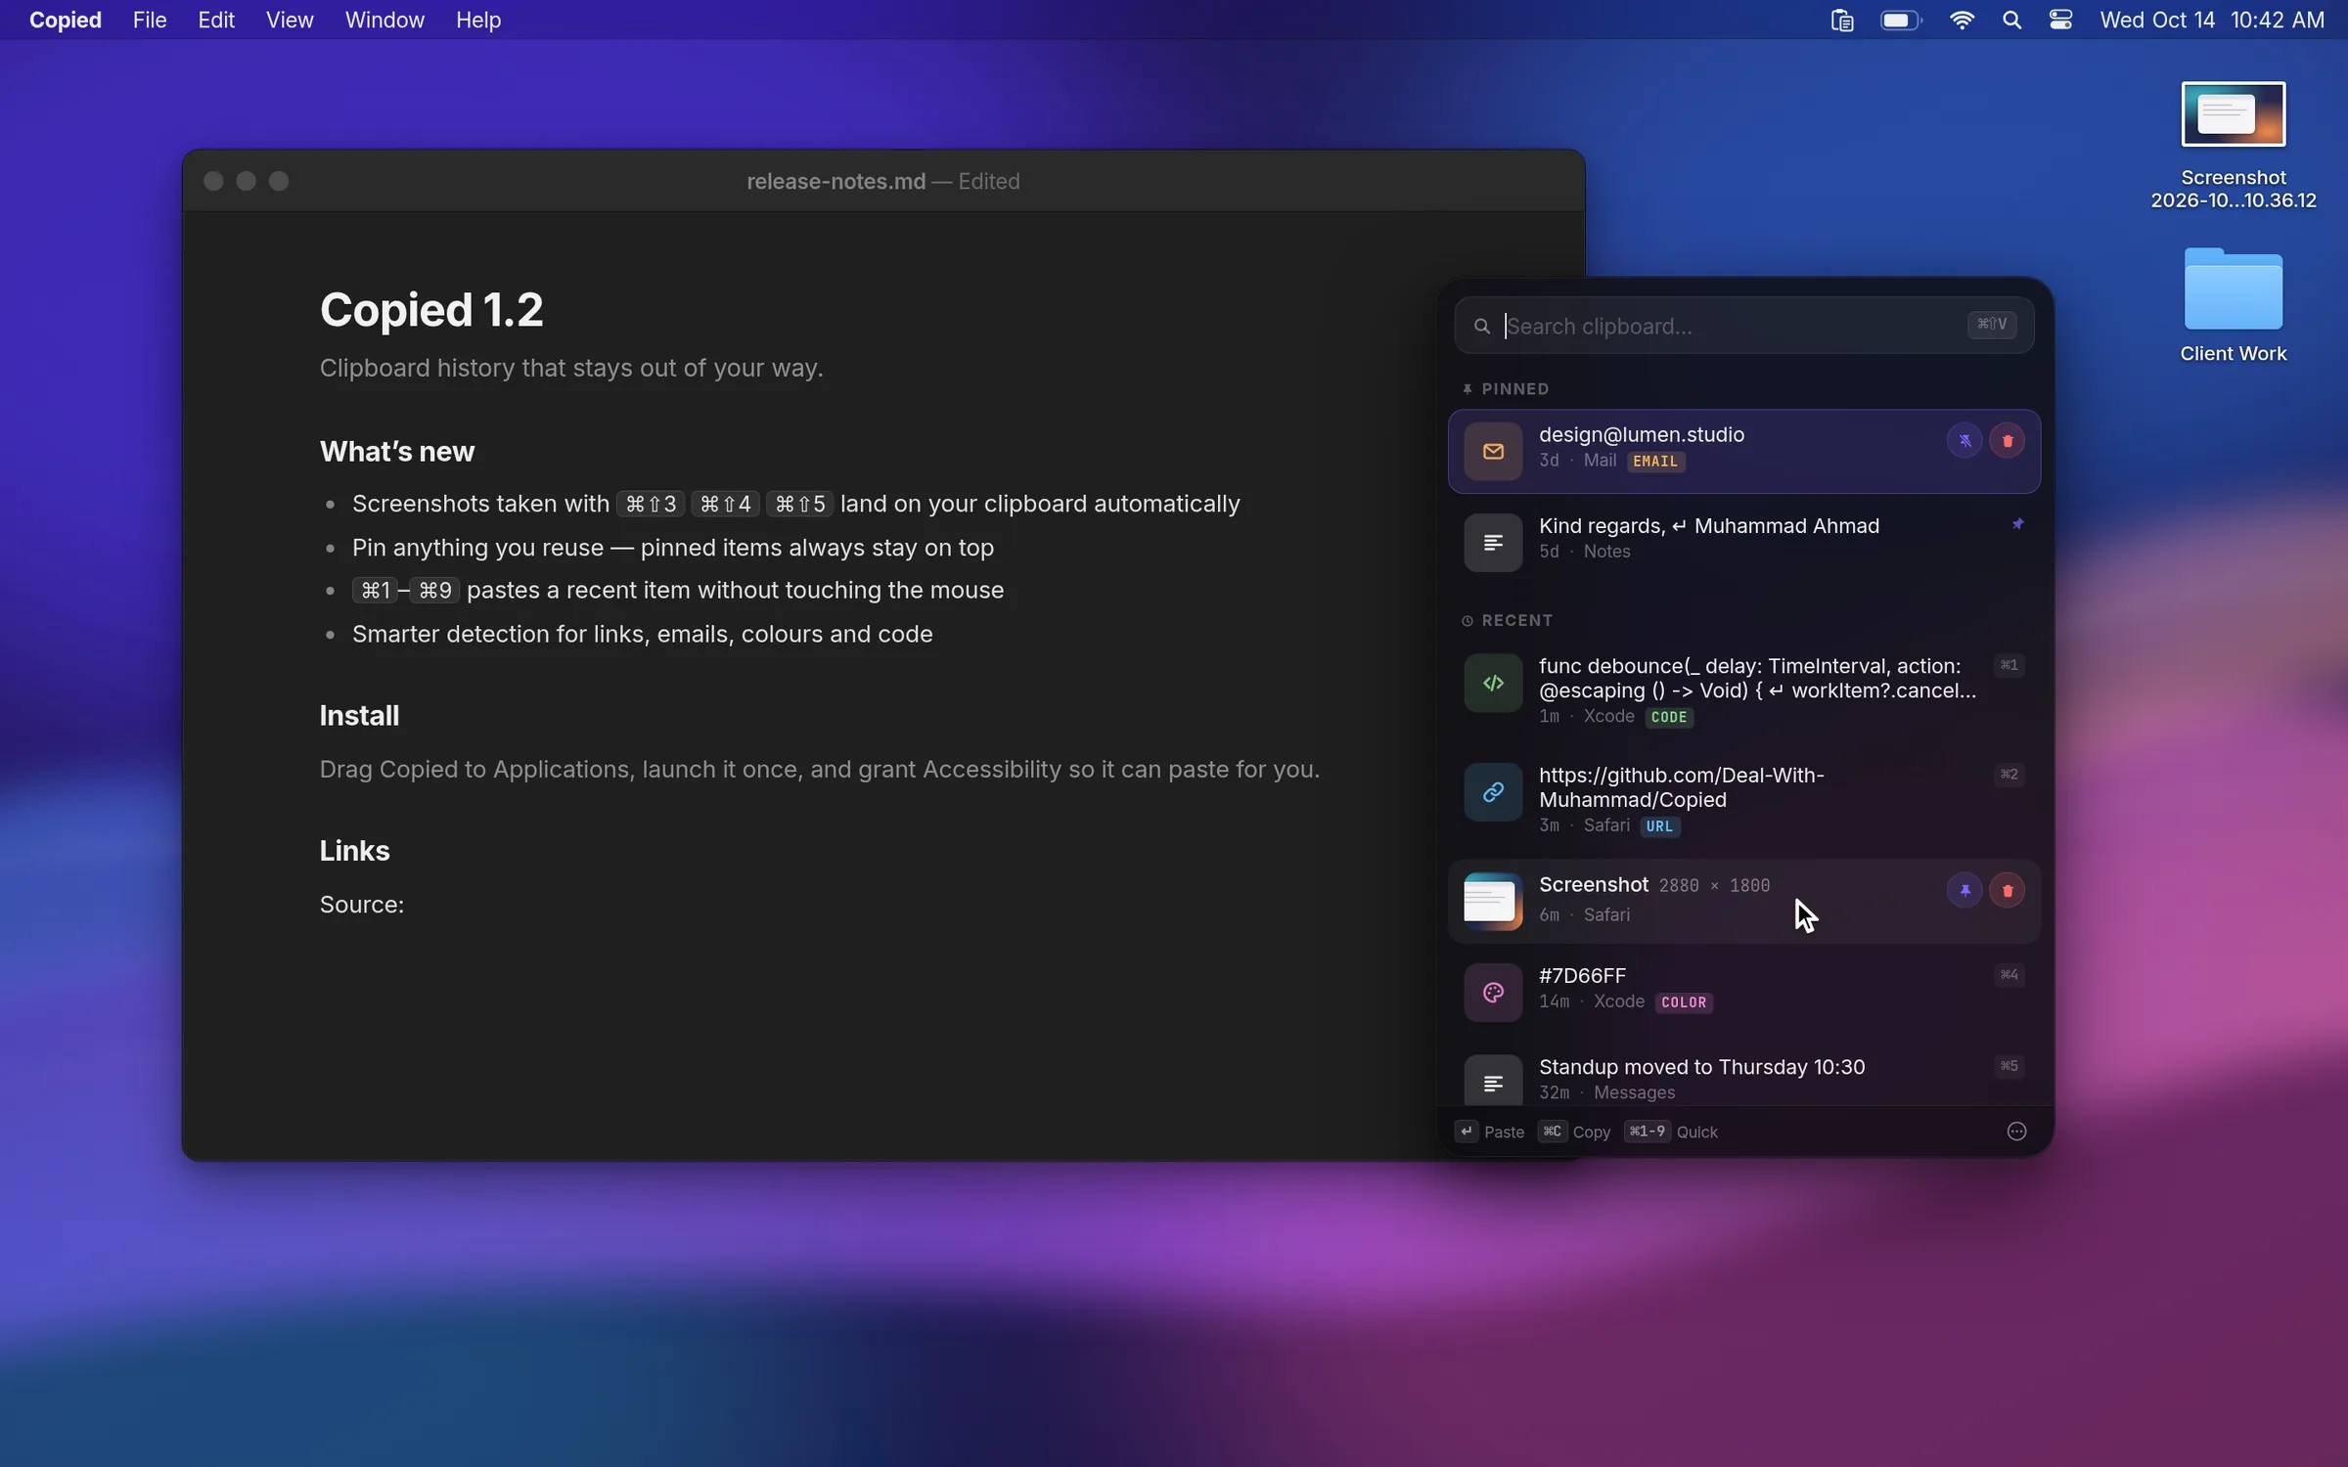Image resolution: width=2348 pixels, height=1467 pixels.
Task: Open the Edit menu
Action: [216, 20]
